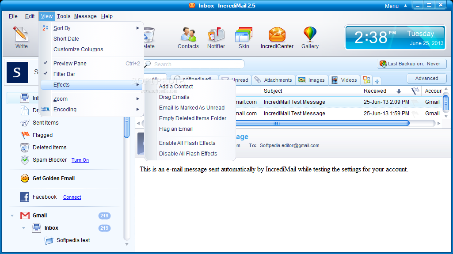Screen dimensions: 453x254
Task: Click Spam Blocker Turn On link
Action: coord(80,160)
